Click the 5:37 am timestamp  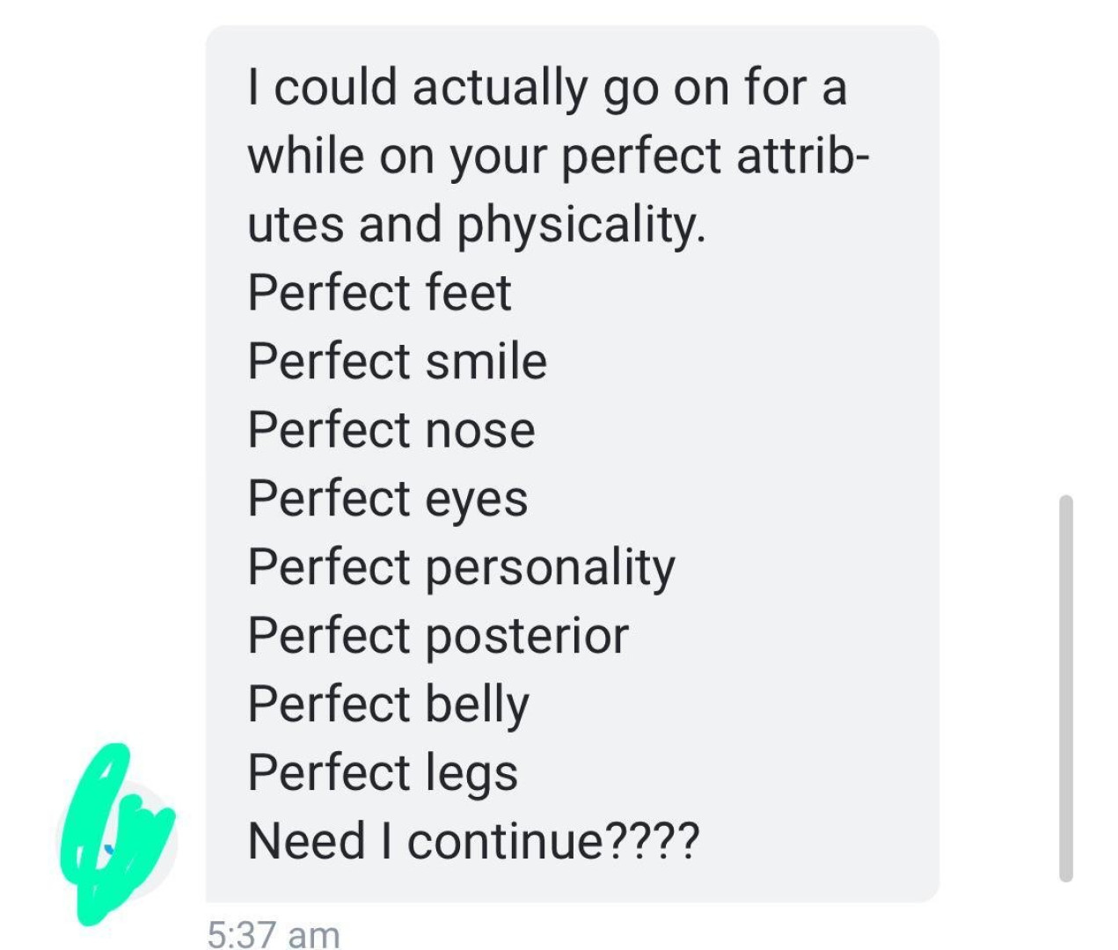tap(274, 933)
